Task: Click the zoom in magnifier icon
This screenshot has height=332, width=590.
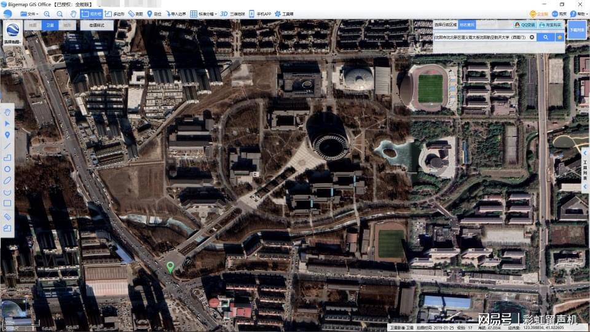Action: [x=47, y=14]
